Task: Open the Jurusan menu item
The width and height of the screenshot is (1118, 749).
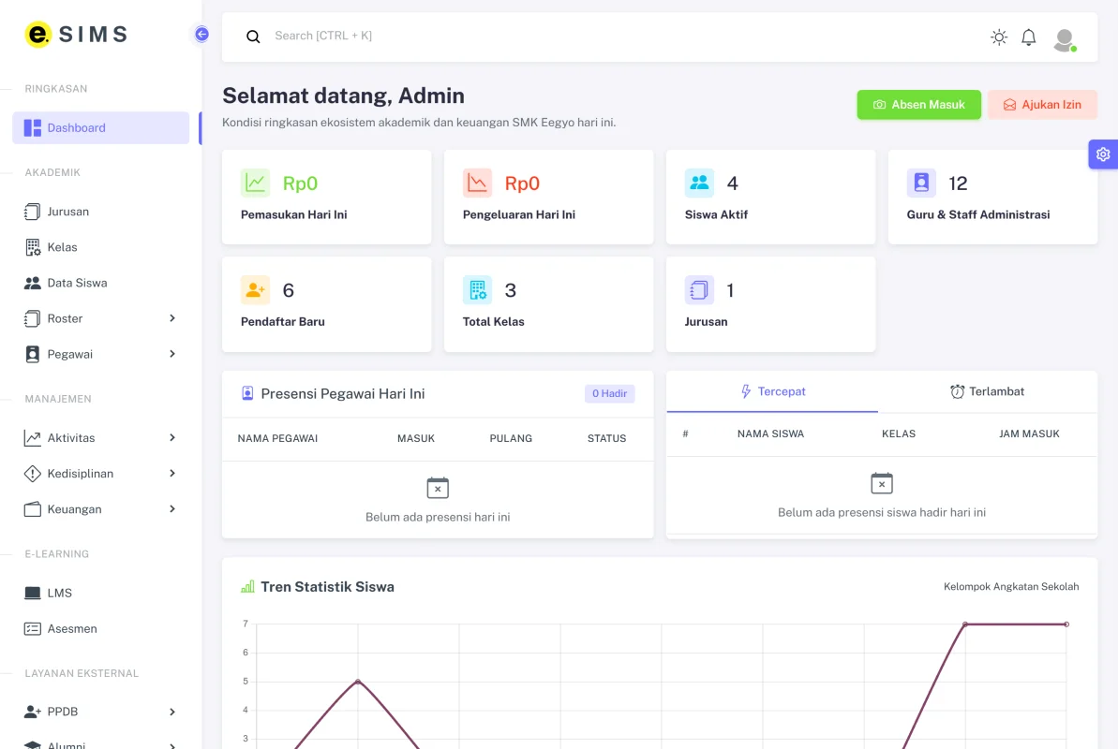Action: pos(100,212)
